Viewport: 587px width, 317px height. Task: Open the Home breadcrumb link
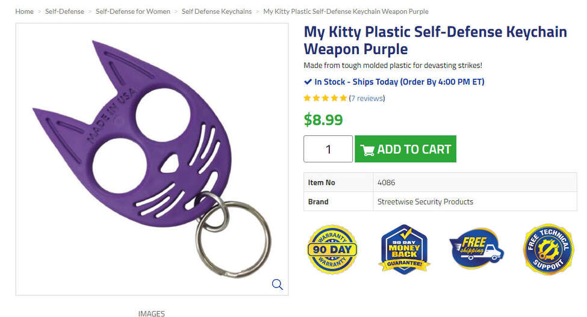point(24,11)
